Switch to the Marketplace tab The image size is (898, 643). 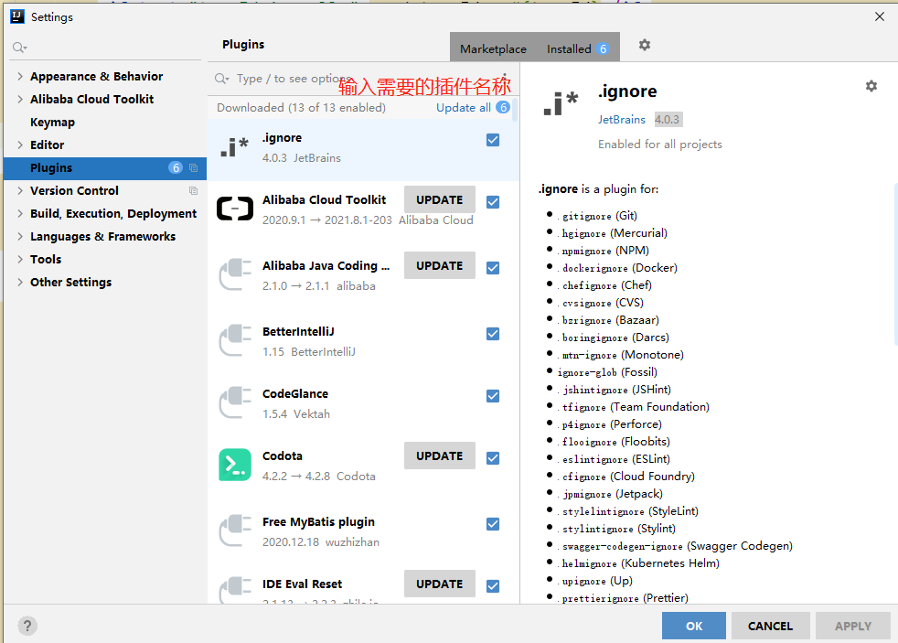tap(493, 48)
